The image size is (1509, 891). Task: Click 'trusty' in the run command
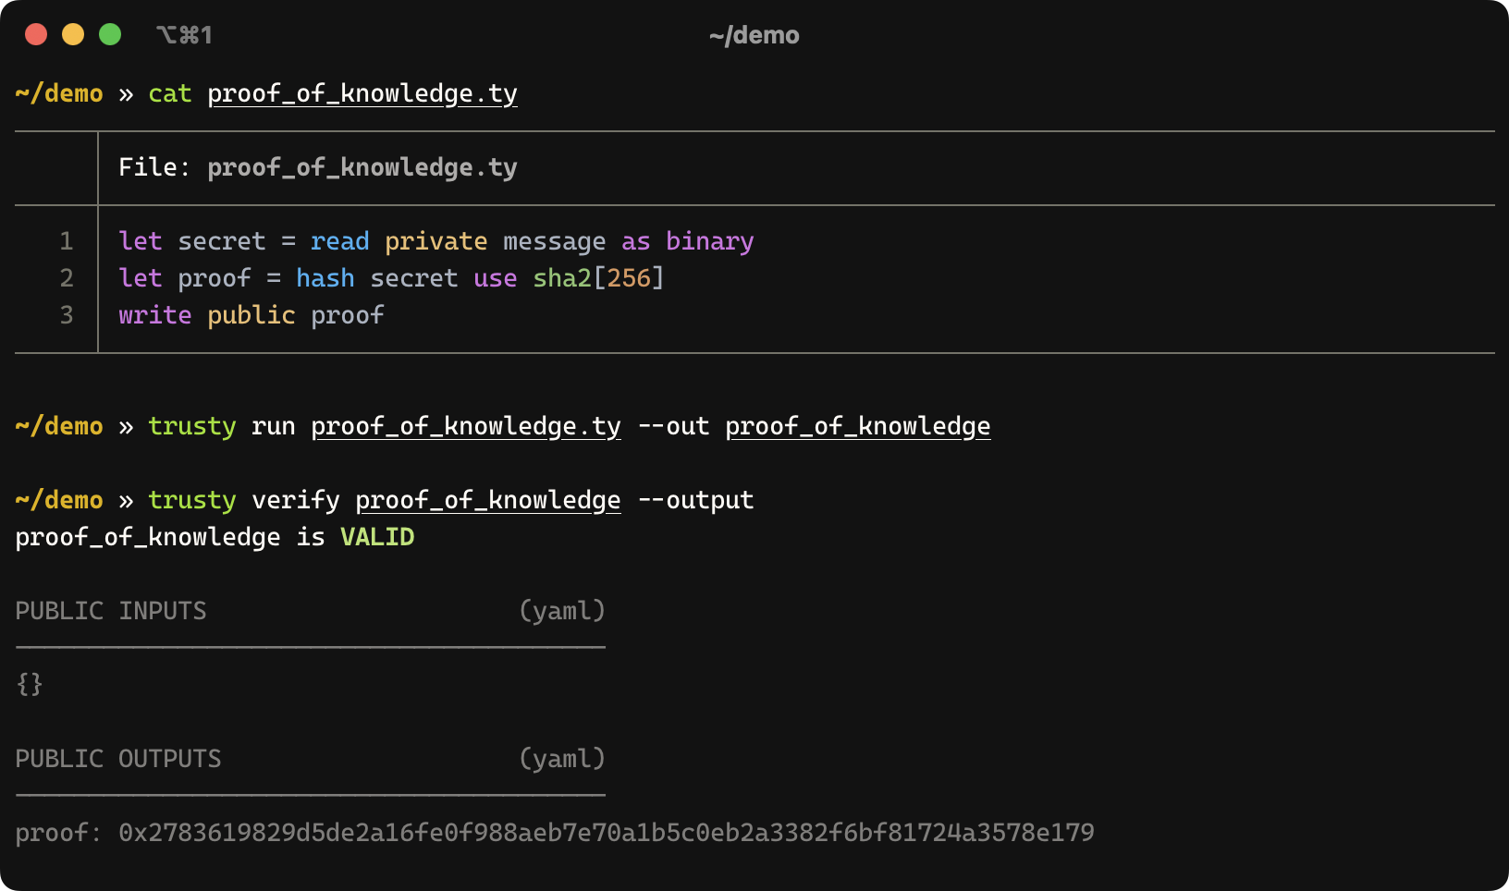(192, 426)
